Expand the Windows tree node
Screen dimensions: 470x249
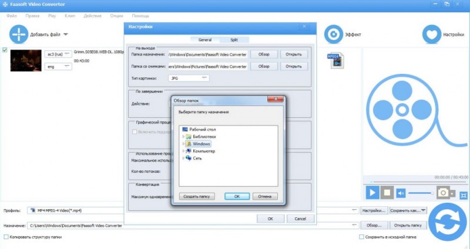pyautogui.click(x=183, y=144)
